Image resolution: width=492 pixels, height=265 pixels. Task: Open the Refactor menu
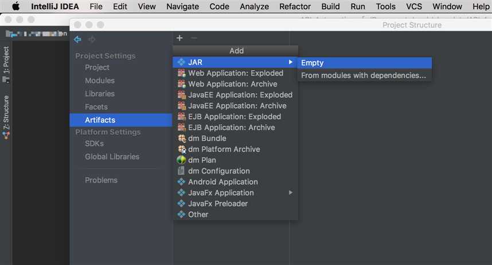click(x=295, y=6)
